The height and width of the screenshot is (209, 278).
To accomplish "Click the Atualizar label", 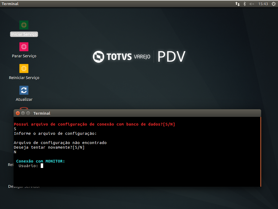I will (x=24, y=99).
